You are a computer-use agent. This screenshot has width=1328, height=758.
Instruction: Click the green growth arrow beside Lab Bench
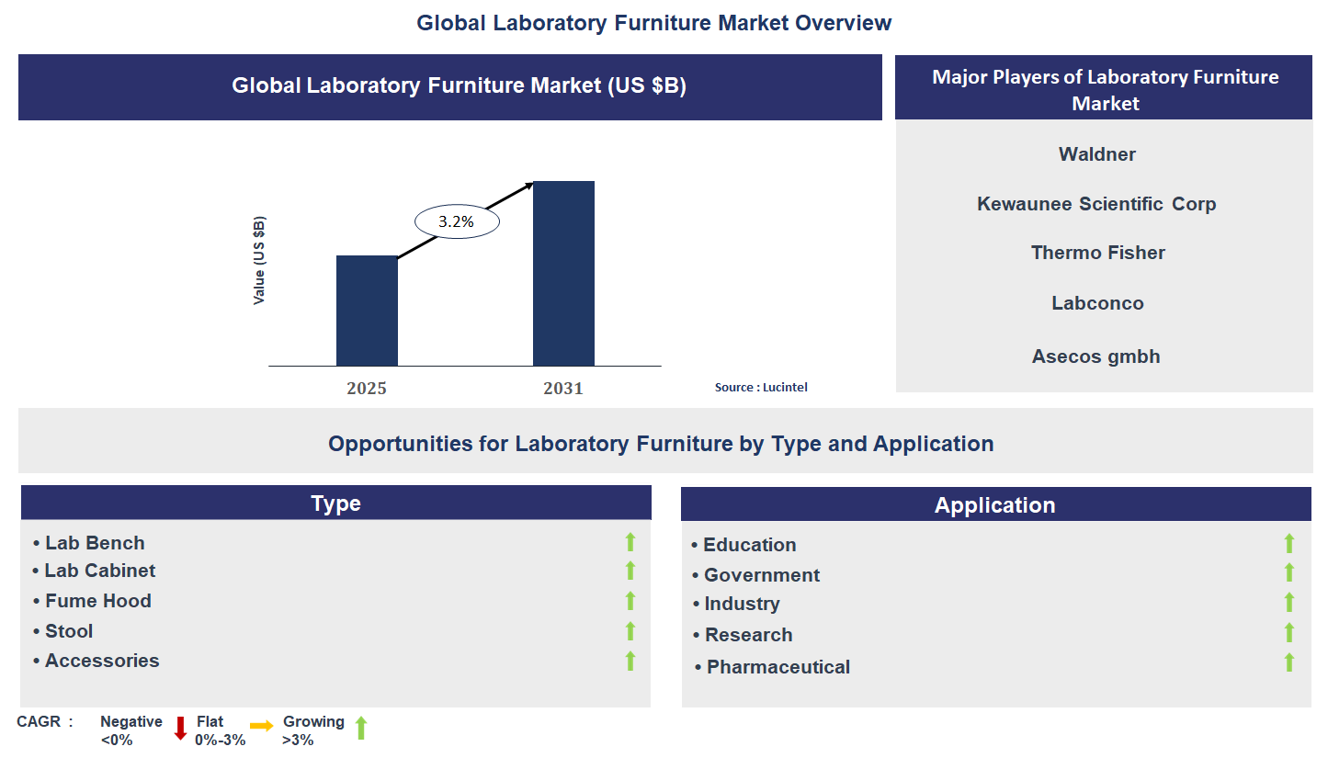630,542
